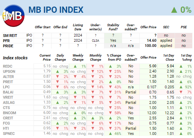Select the ASLAG stock ticker
This screenshot has height=138, width=194.
(x=9, y=103)
